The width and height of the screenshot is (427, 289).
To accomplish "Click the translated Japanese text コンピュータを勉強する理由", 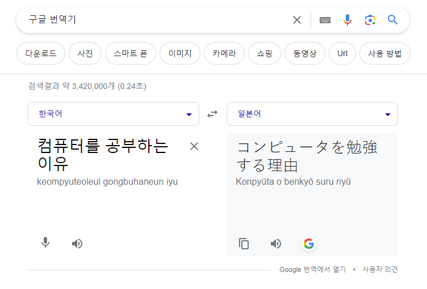I will click(x=307, y=156).
